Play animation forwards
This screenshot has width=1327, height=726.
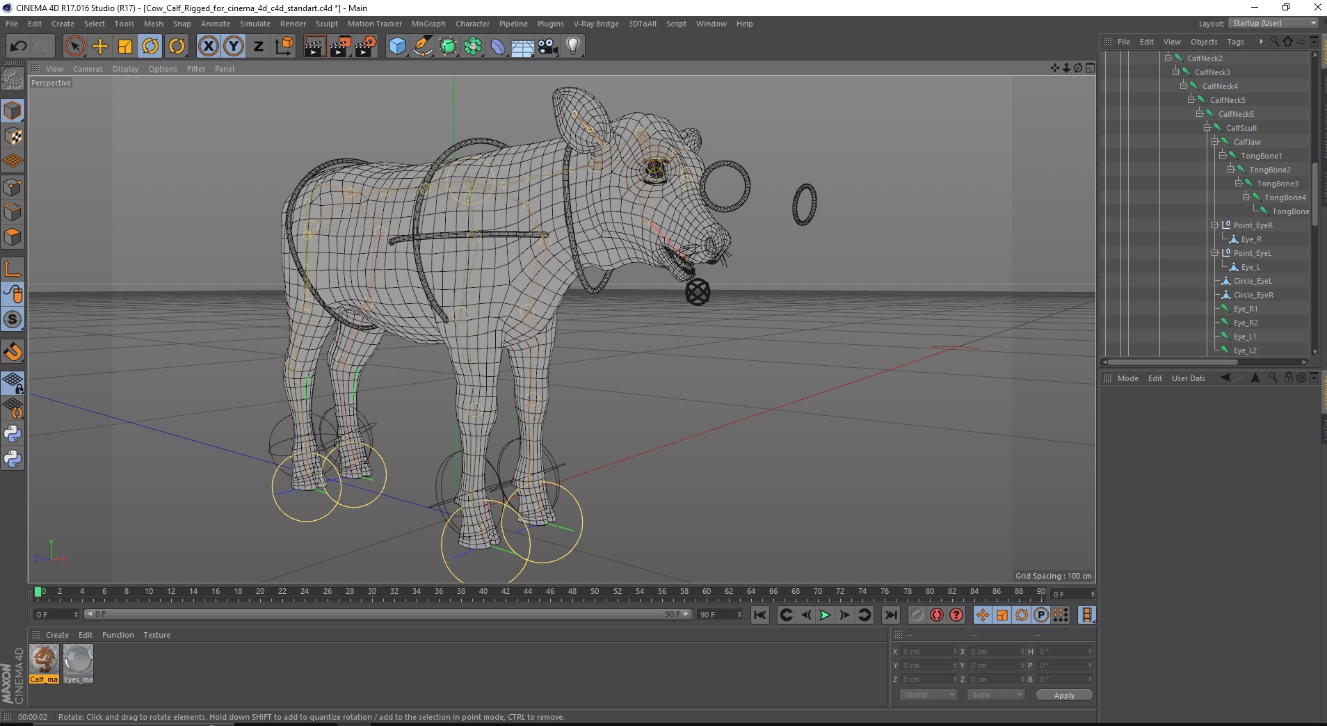point(825,615)
